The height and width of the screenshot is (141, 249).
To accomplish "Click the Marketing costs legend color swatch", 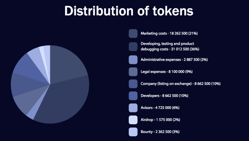I will click(x=133, y=34).
